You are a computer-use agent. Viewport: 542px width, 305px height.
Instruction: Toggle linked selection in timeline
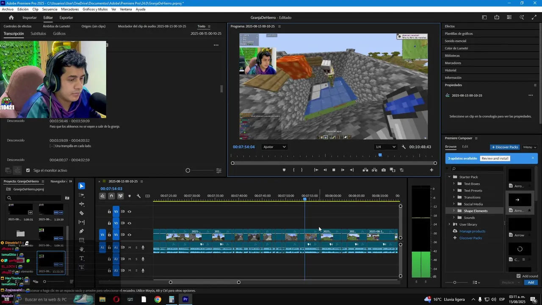[121, 196]
